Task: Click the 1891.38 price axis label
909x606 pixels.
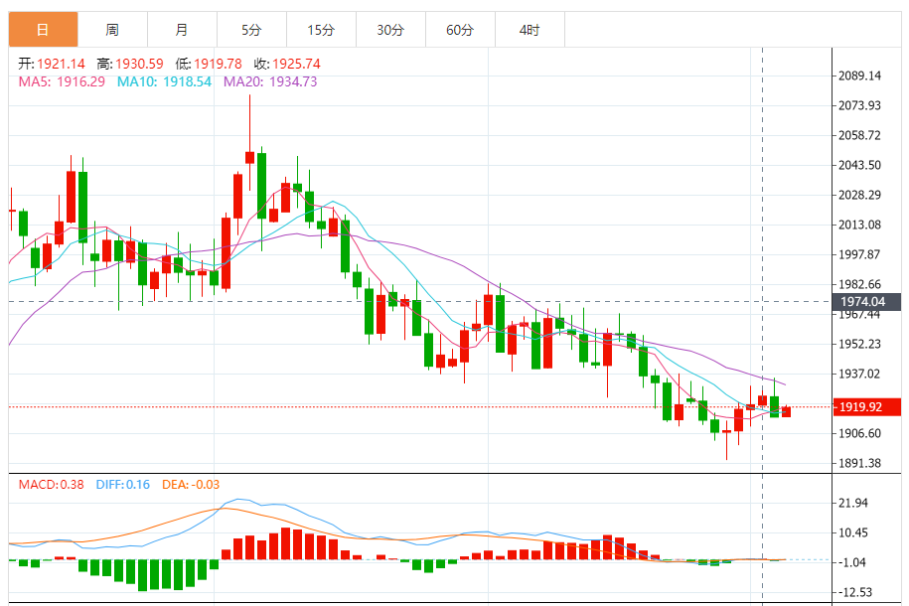Action: click(x=859, y=463)
